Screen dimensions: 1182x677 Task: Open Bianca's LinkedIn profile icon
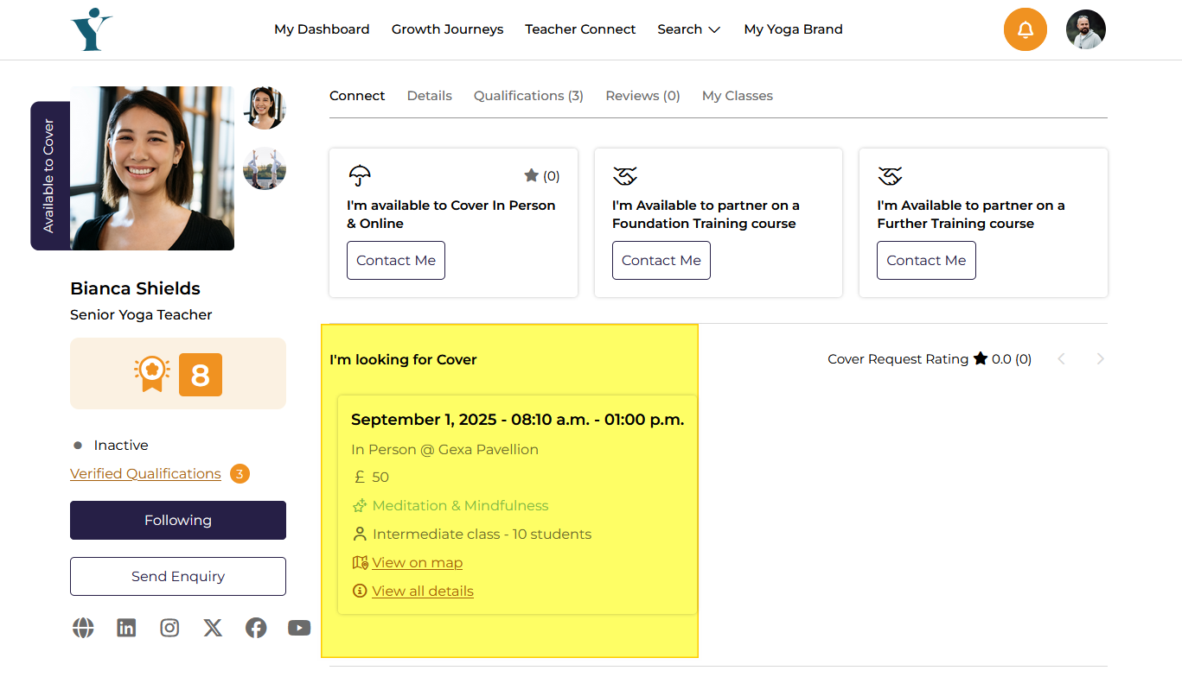[x=126, y=628]
